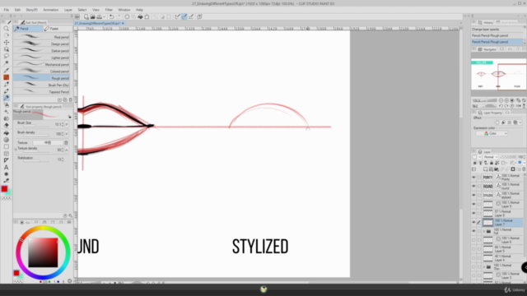Click the Navigator preview thumbnail
The width and height of the screenshot is (527, 296).
click(498, 74)
